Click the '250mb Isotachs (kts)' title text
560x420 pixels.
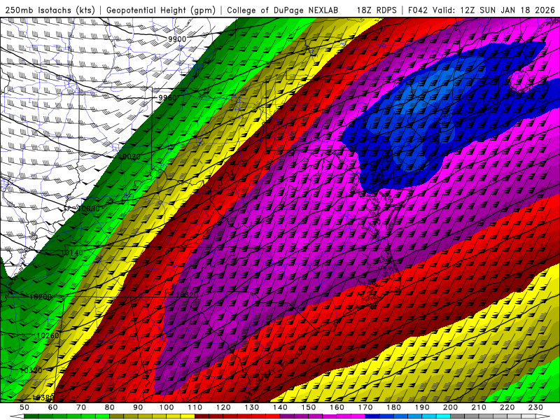click(50, 10)
